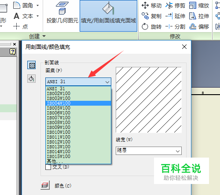Choose ISO12W100 pattern
220x195 pixels.
click(78, 142)
